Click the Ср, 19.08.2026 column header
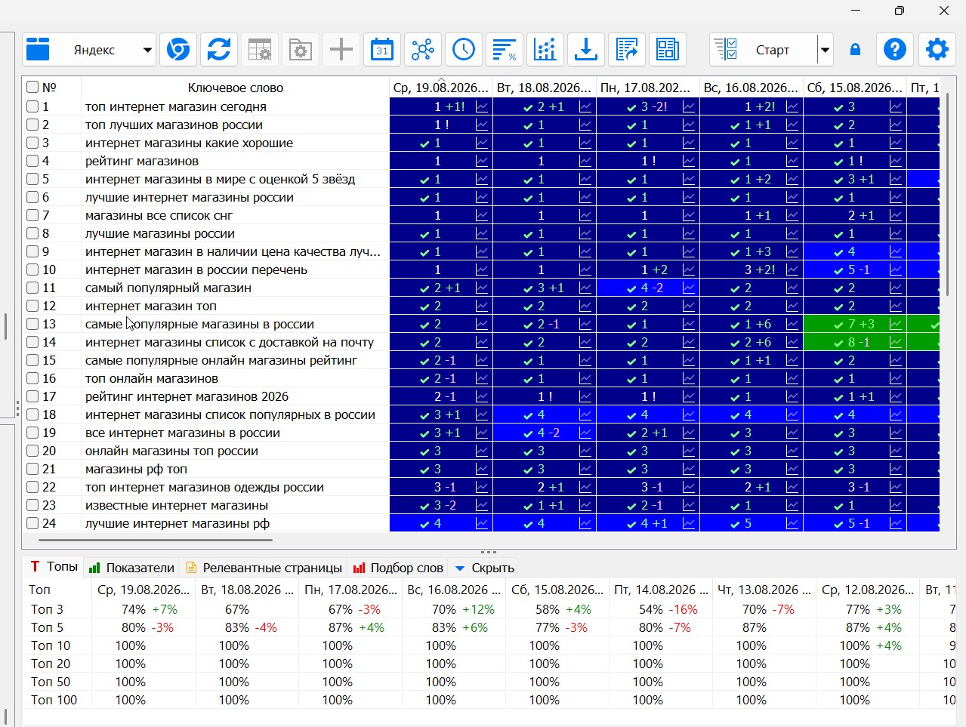The width and height of the screenshot is (966, 727). [x=441, y=88]
